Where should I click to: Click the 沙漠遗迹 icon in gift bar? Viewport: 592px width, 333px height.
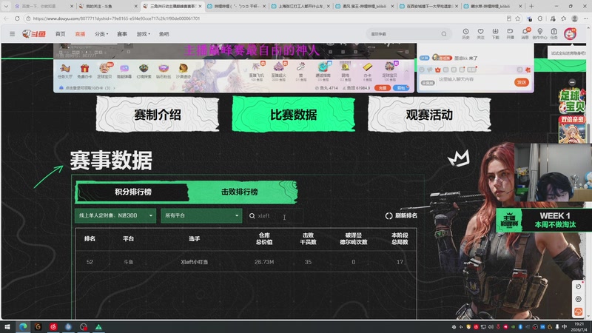pyautogui.click(x=183, y=70)
